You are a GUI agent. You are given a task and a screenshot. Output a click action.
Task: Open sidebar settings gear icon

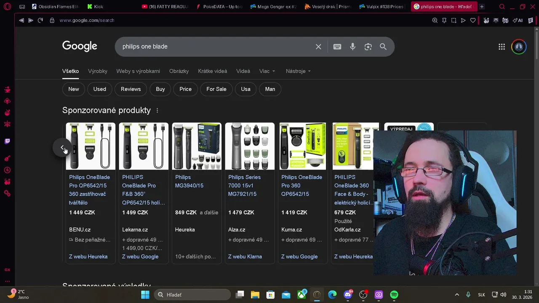(7, 193)
